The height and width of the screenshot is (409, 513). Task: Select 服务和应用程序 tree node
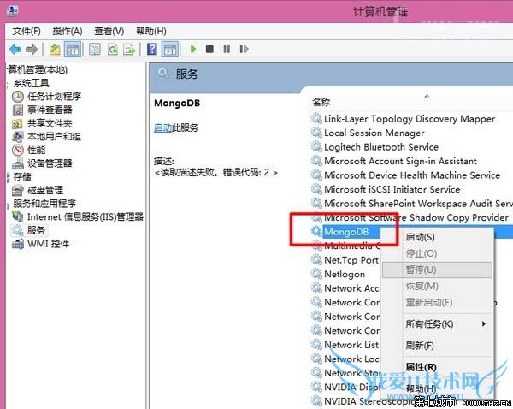[x=44, y=204]
